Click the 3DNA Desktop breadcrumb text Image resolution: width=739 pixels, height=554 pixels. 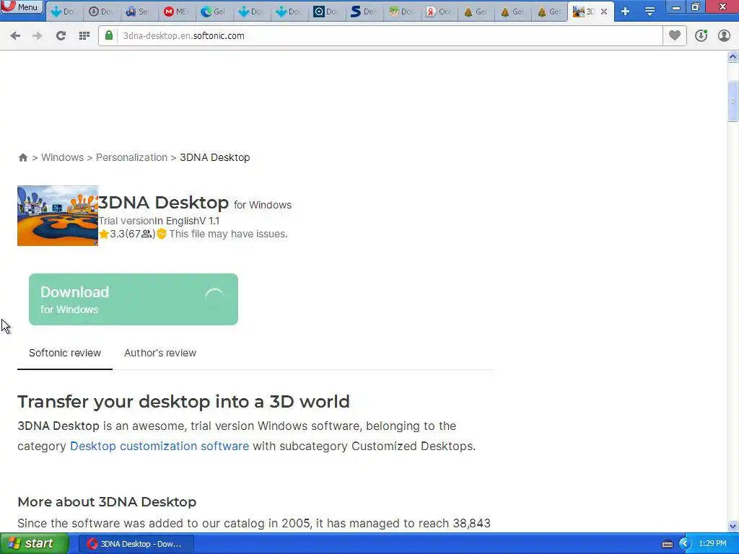[215, 157]
